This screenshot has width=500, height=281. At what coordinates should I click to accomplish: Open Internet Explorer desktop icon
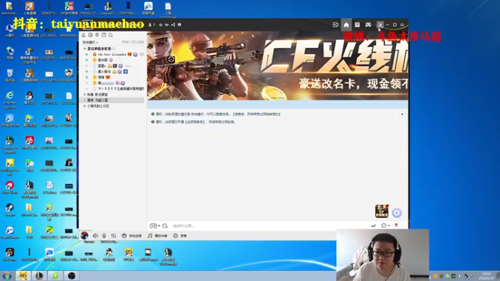[x=10, y=99]
